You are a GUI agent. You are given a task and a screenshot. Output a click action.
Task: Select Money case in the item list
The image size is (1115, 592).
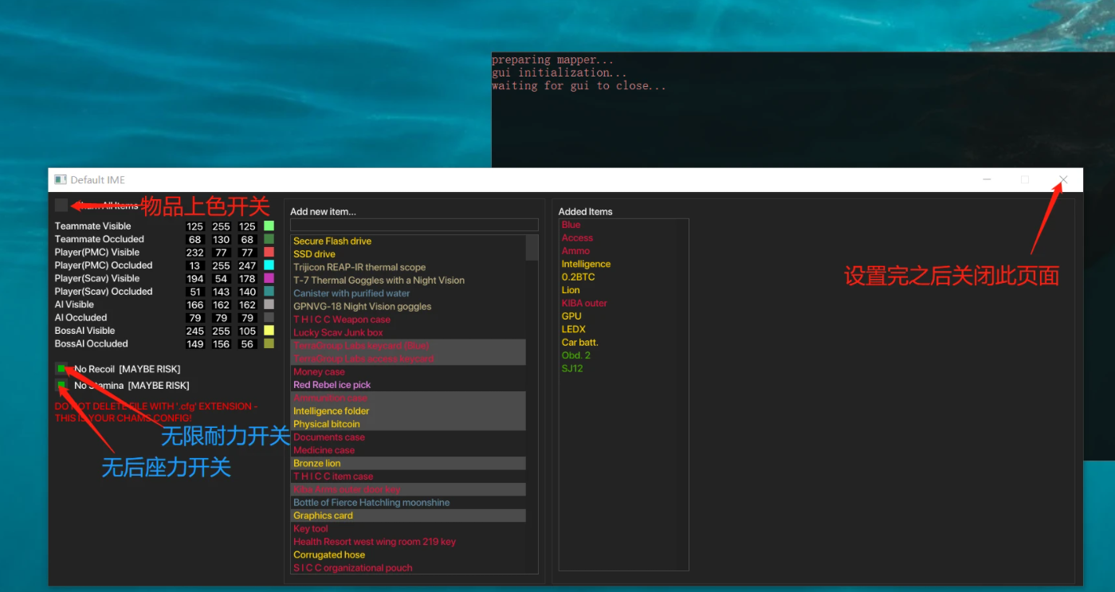[x=319, y=372]
